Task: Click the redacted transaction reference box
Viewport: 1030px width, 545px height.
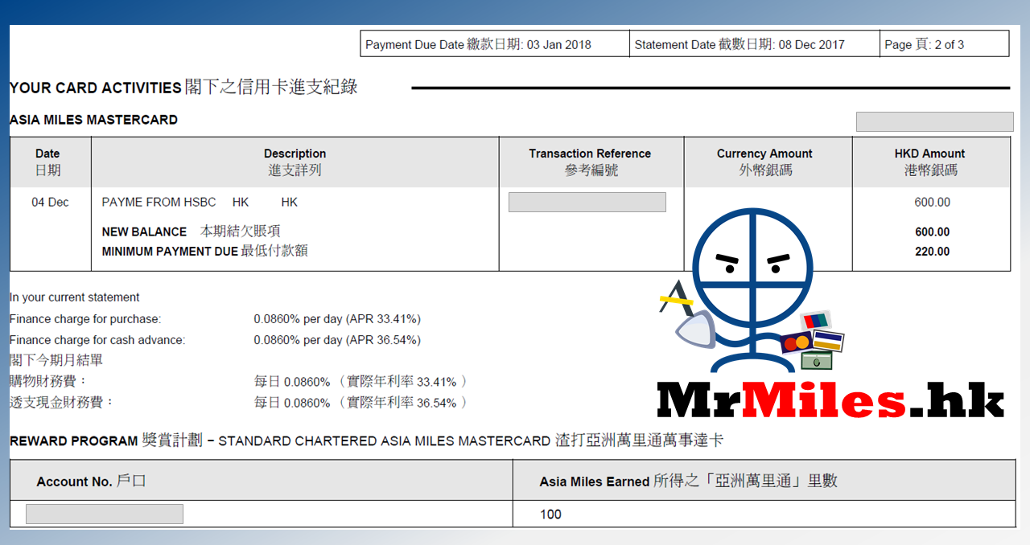Action: point(587,202)
